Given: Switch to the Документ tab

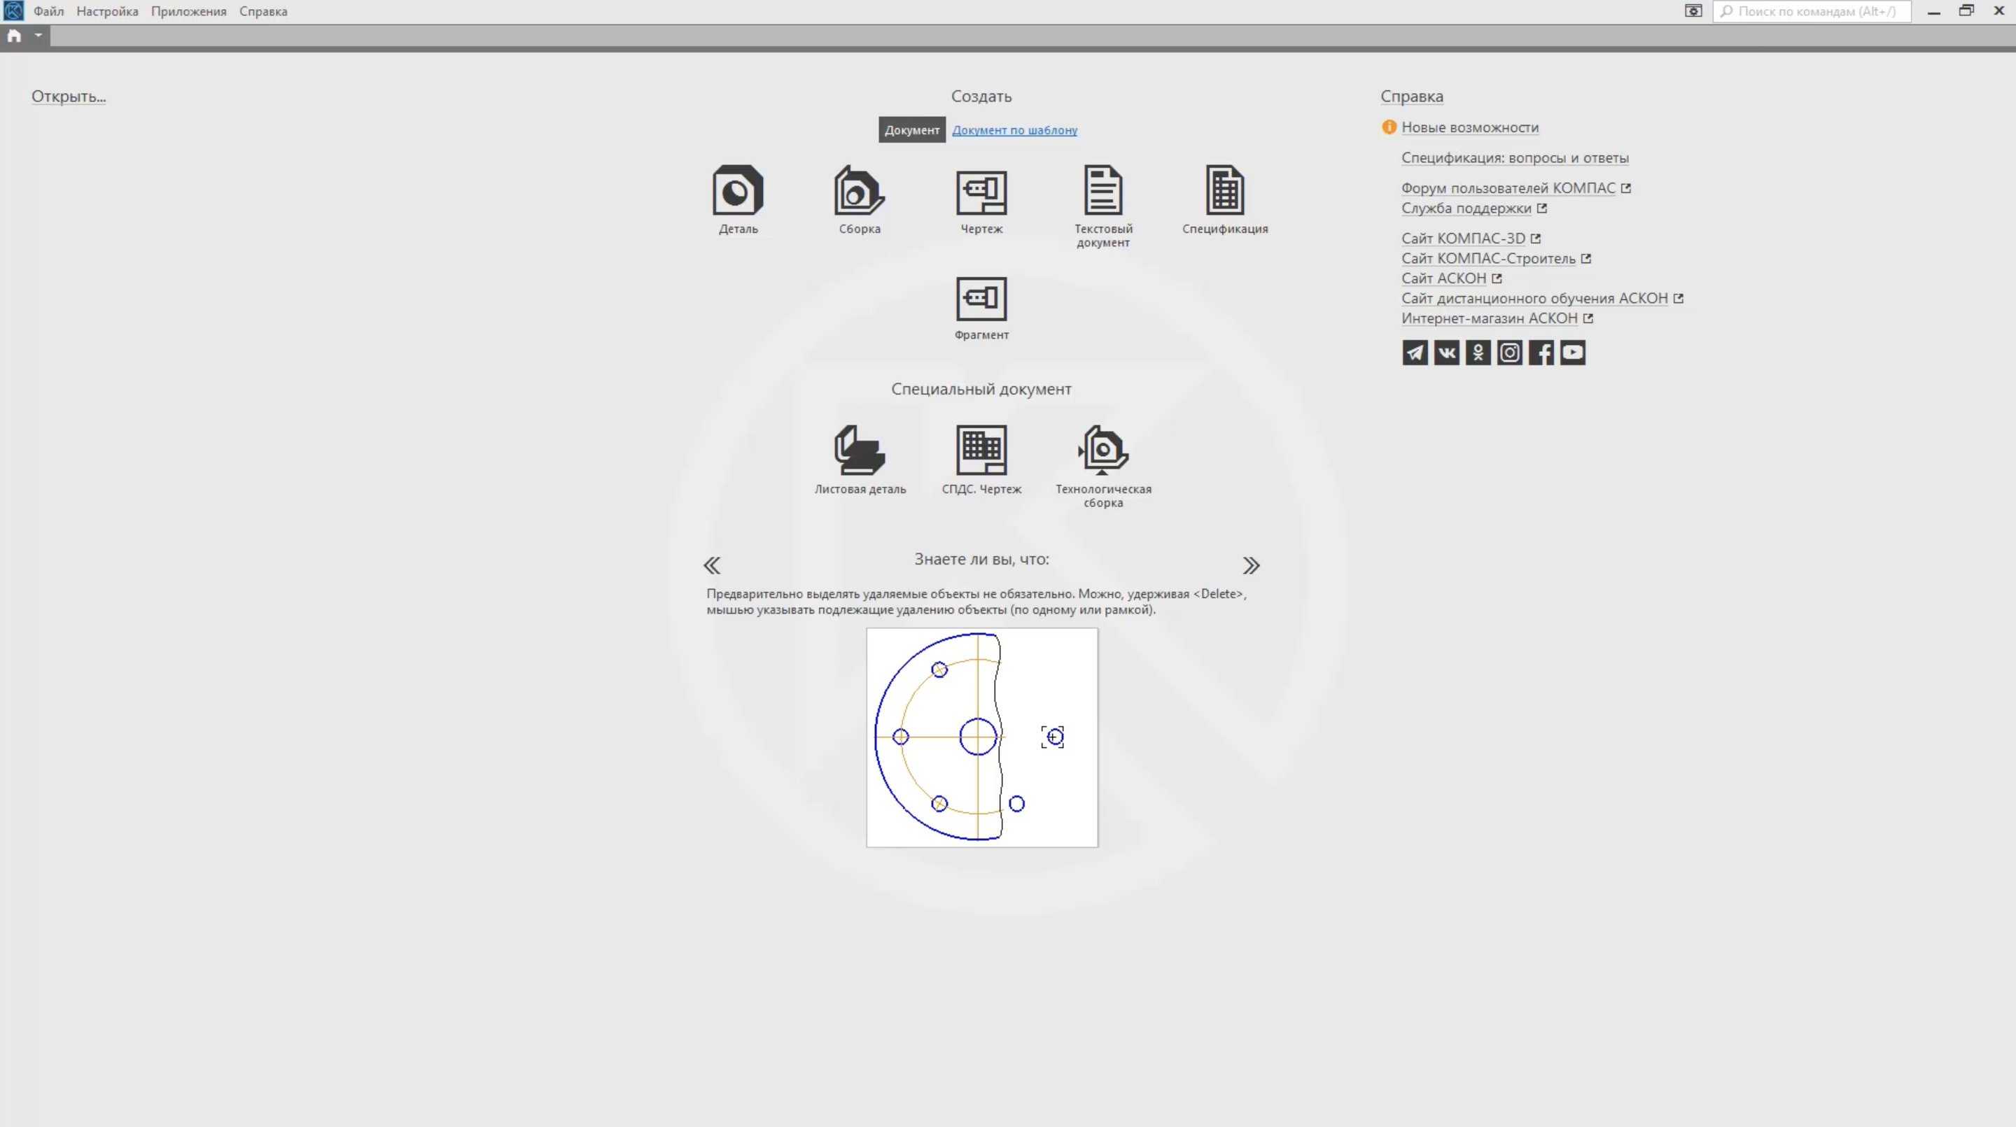Looking at the screenshot, I should pyautogui.click(x=911, y=130).
